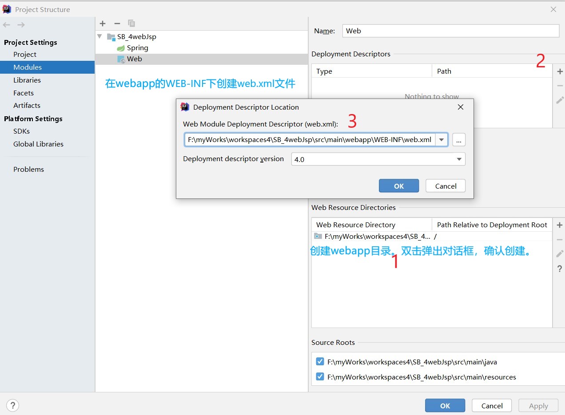This screenshot has width=565, height=415.
Task: Click the help button at bottom left
Action: [13, 405]
